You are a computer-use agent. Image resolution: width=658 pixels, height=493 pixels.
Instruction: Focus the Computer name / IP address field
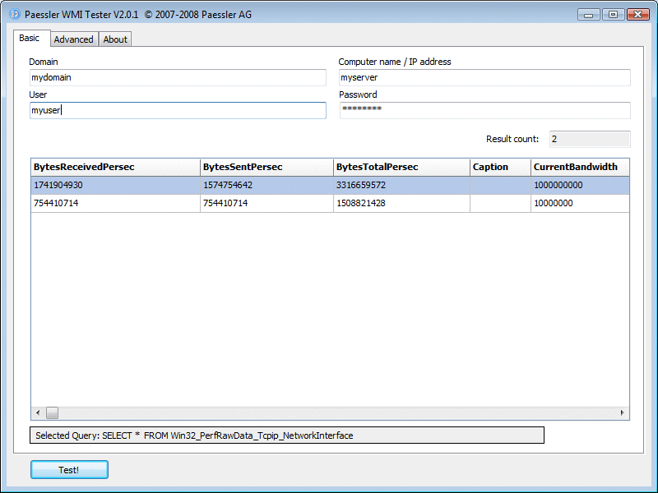484,77
